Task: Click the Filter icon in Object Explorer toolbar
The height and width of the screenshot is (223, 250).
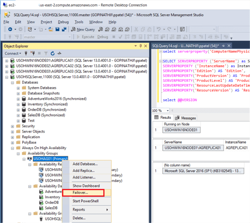Action: 46,53
